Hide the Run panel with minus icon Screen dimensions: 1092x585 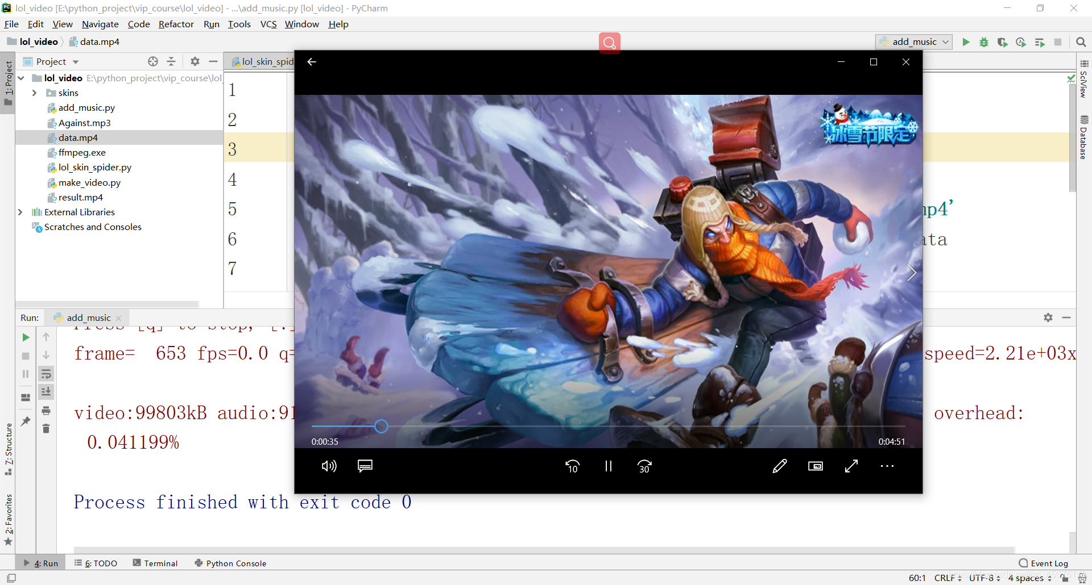point(1066,317)
